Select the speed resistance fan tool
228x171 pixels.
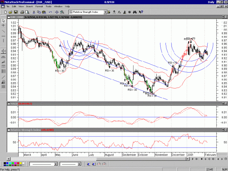coord(3,82)
